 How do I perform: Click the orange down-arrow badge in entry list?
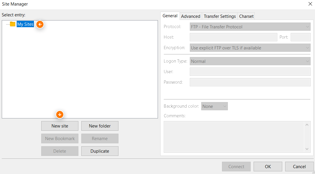tap(60, 114)
